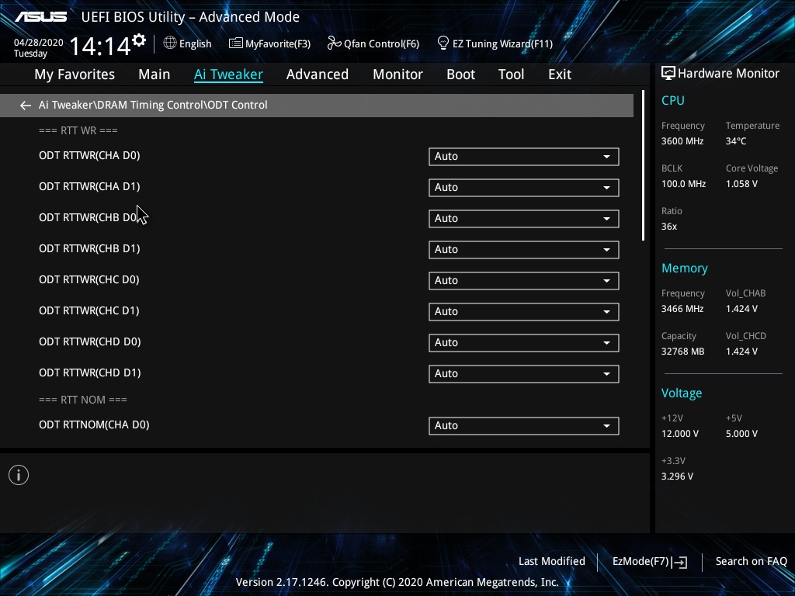Click the ODT Control breadcrumb path
The width and height of the screenshot is (795, 596).
153,105
